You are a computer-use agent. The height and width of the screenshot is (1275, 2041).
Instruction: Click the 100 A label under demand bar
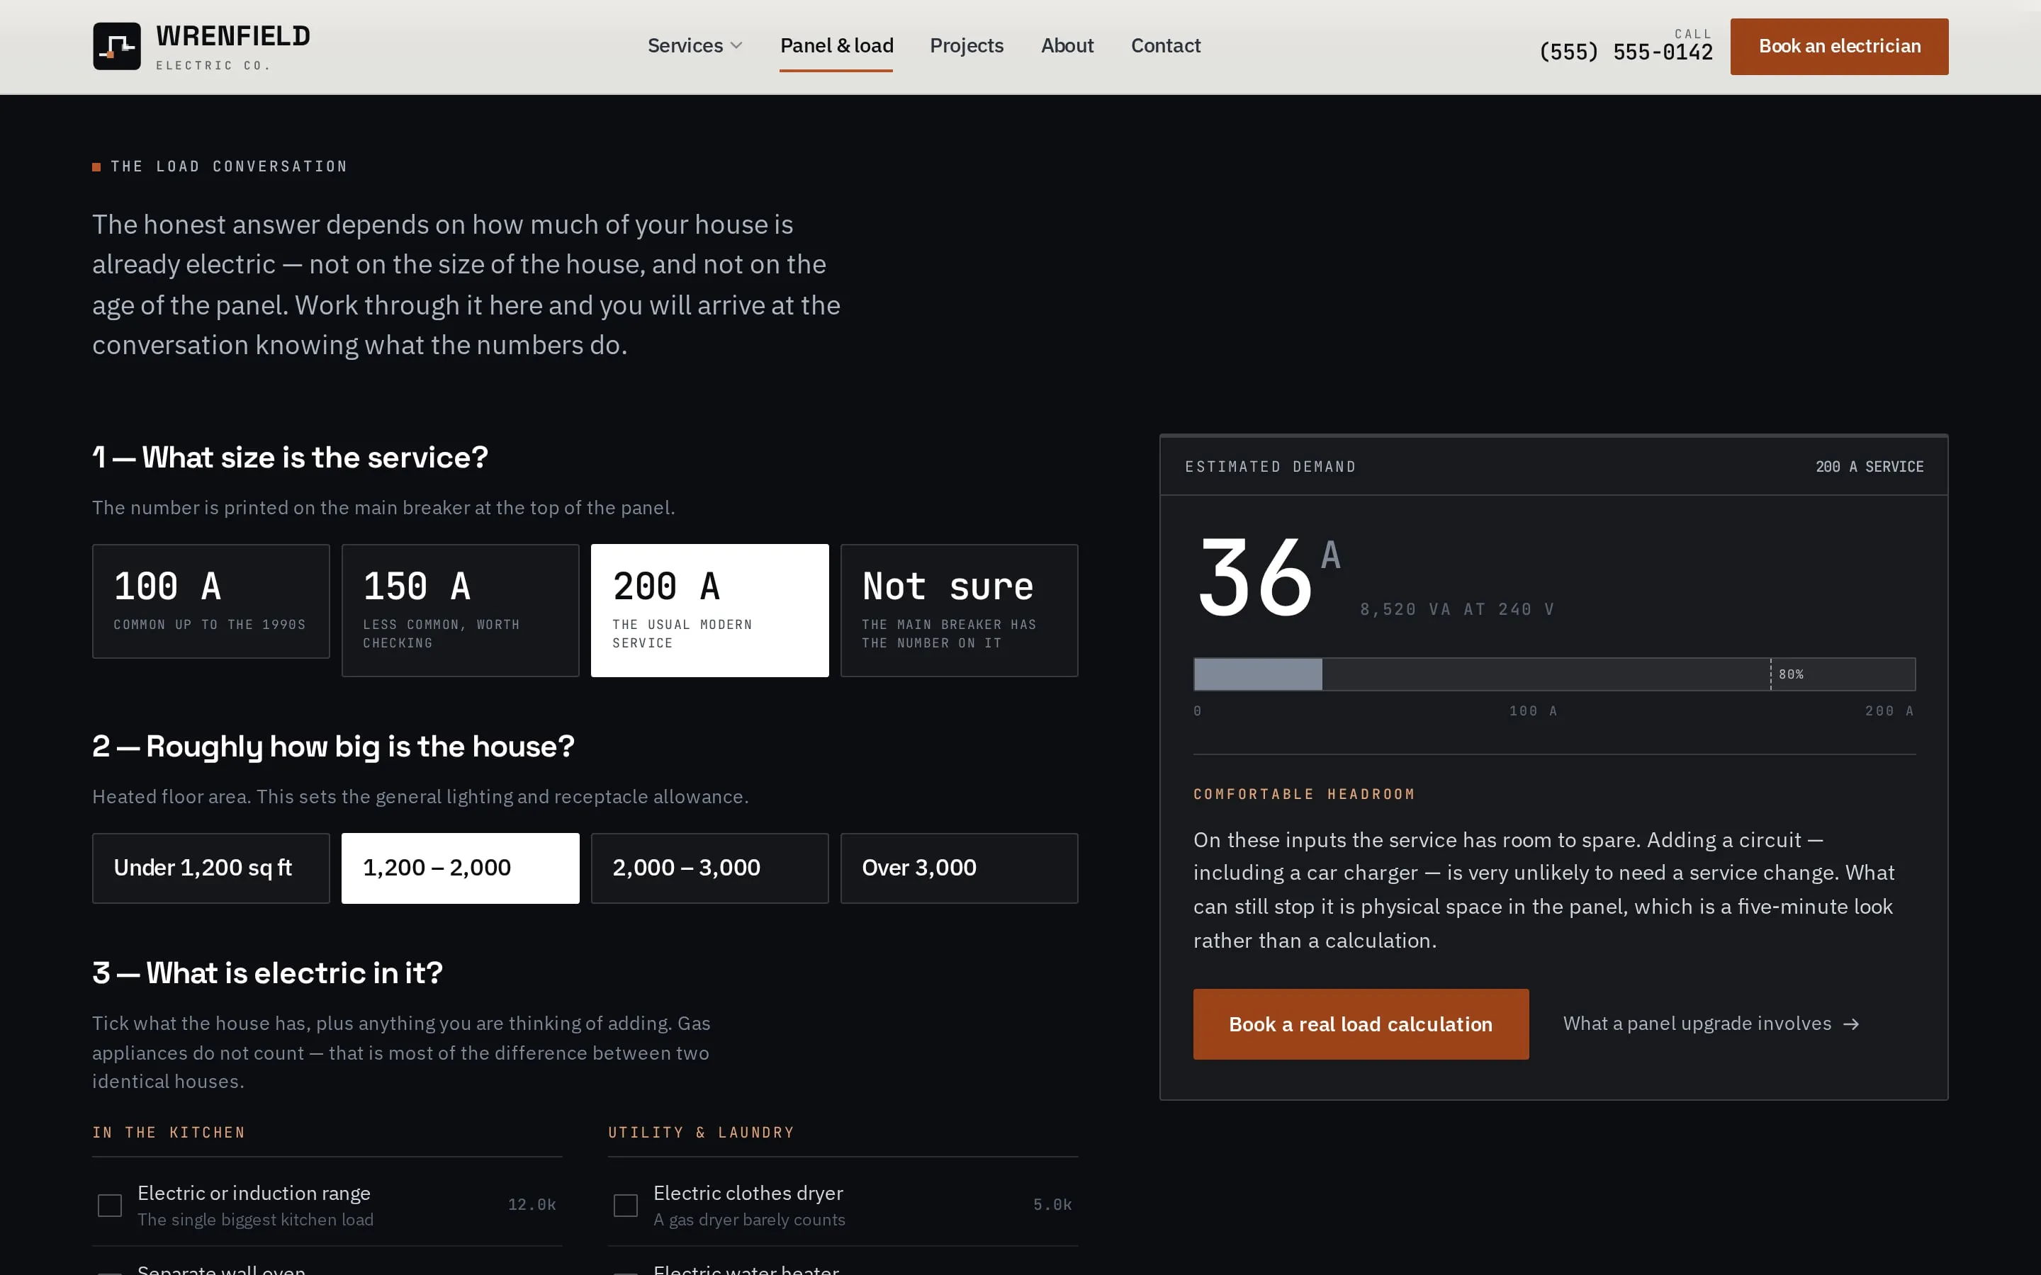(x=1532, y=711)
